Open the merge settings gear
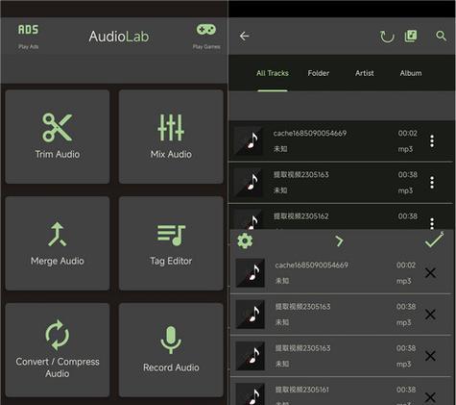Screen dimensions: 456x405 click(245, 240)
